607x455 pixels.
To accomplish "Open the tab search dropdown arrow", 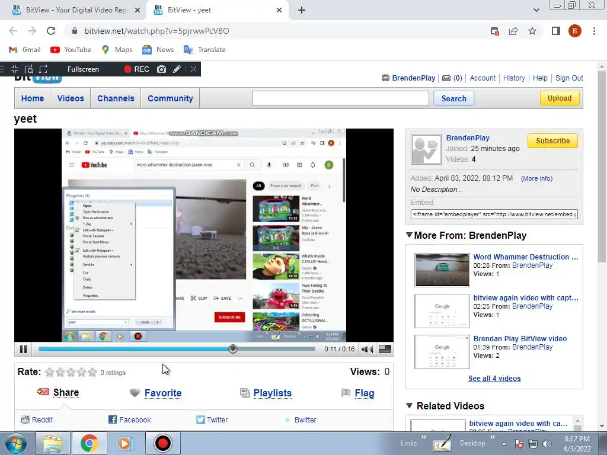I will coord(536,10).
